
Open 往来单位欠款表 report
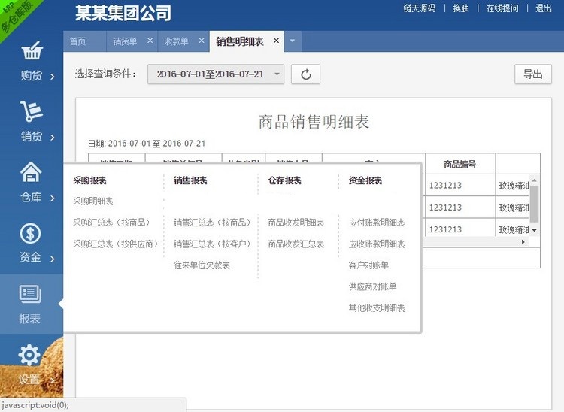(202, 265)
